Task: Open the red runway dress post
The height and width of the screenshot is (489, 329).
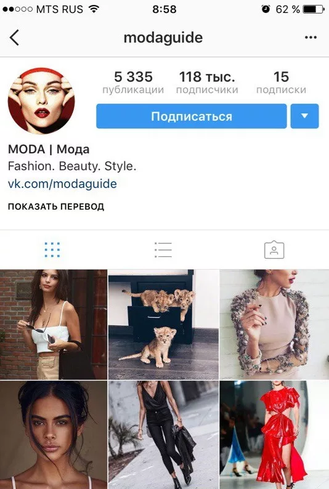Action: click(274, 435)
